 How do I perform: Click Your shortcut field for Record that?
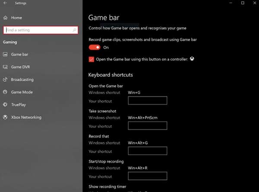pos(148,151)
